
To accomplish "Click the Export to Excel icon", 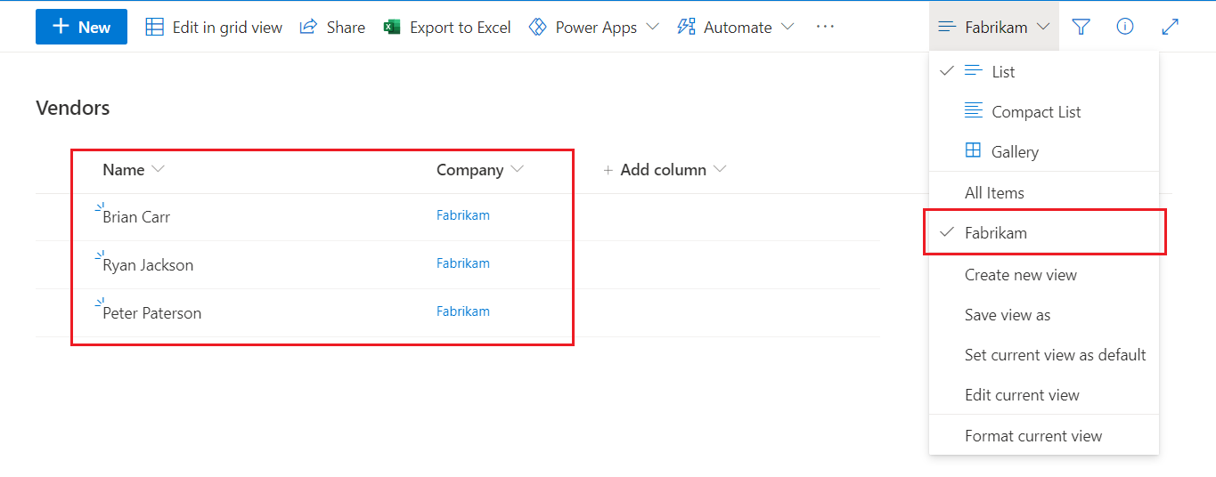I will 392,27.
